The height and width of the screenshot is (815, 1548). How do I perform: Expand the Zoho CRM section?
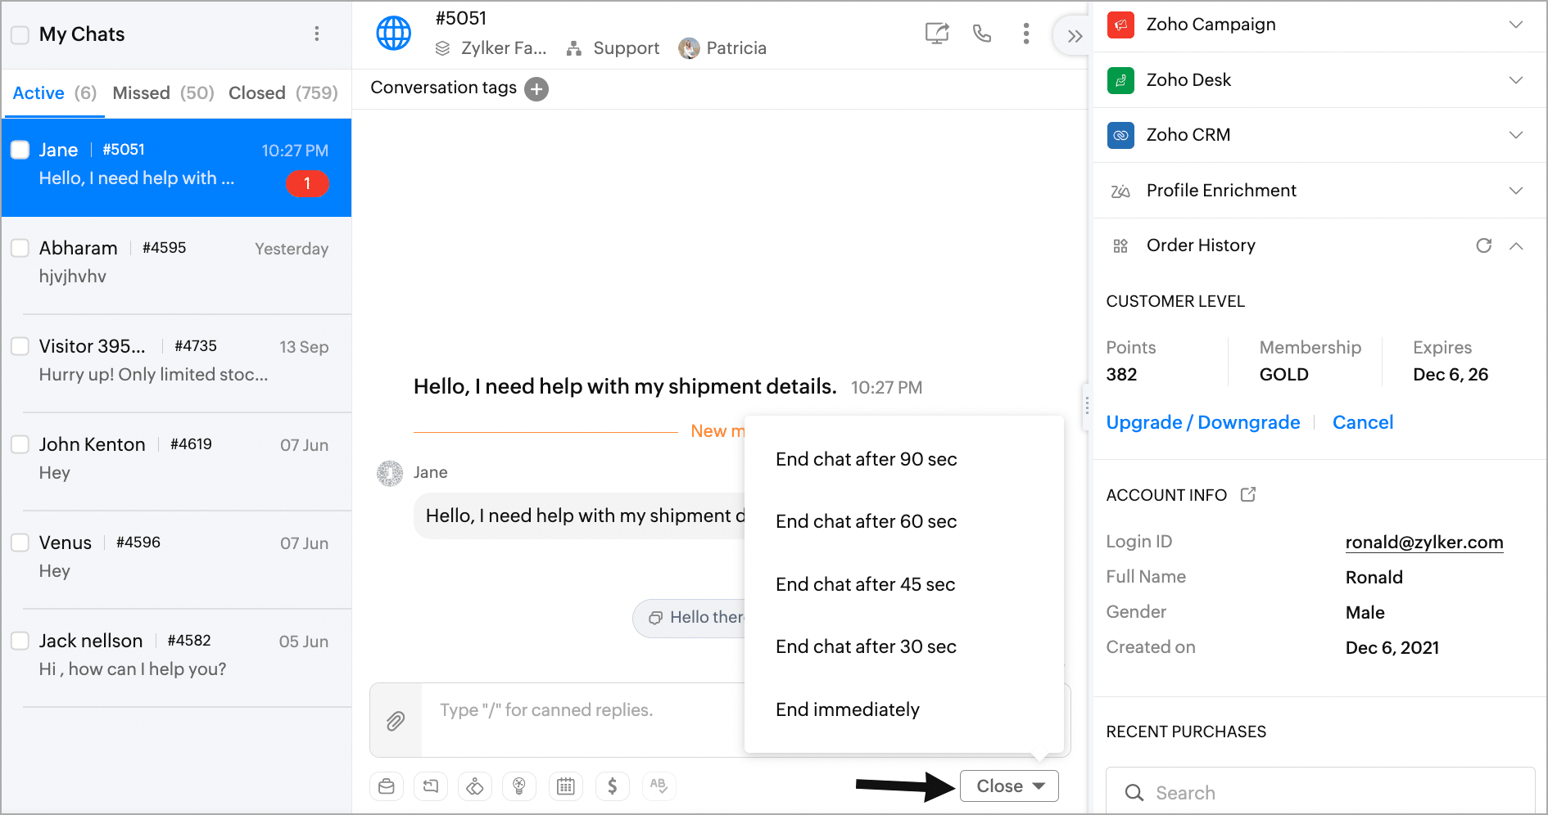[1516, 135]
